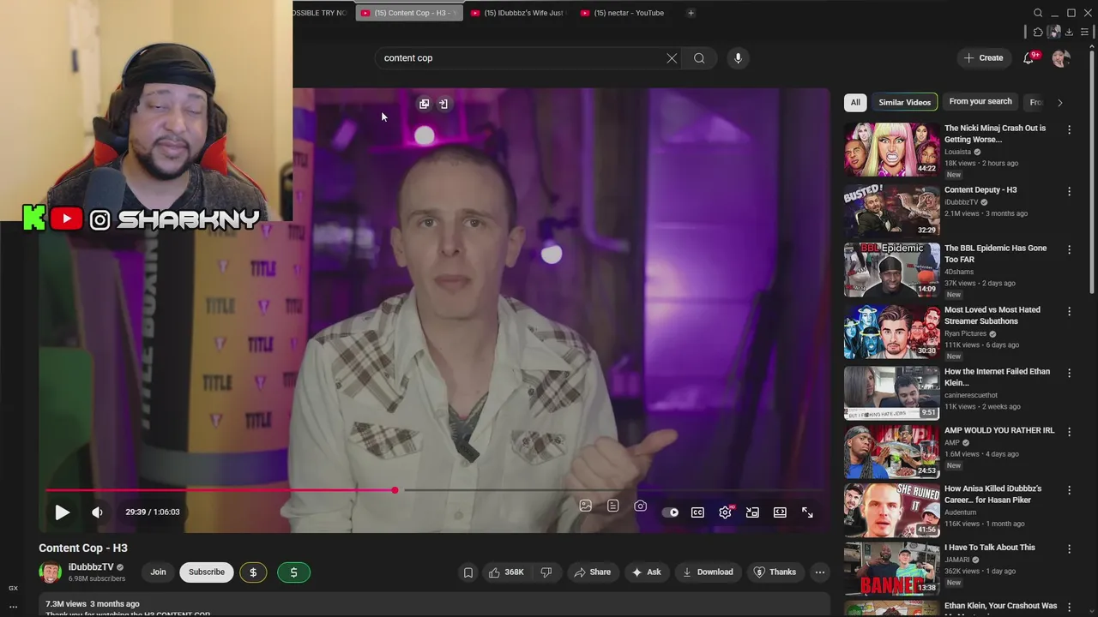The width and height of the screenshot is (1098, 617).
Task: Like the video (368K)
Action: click(506, 572)
